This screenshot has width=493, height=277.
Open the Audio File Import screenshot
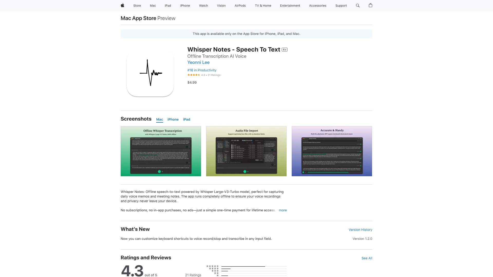[x=246, y=151]
